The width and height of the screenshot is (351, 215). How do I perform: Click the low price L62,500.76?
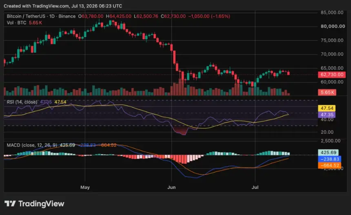(146, 16)
